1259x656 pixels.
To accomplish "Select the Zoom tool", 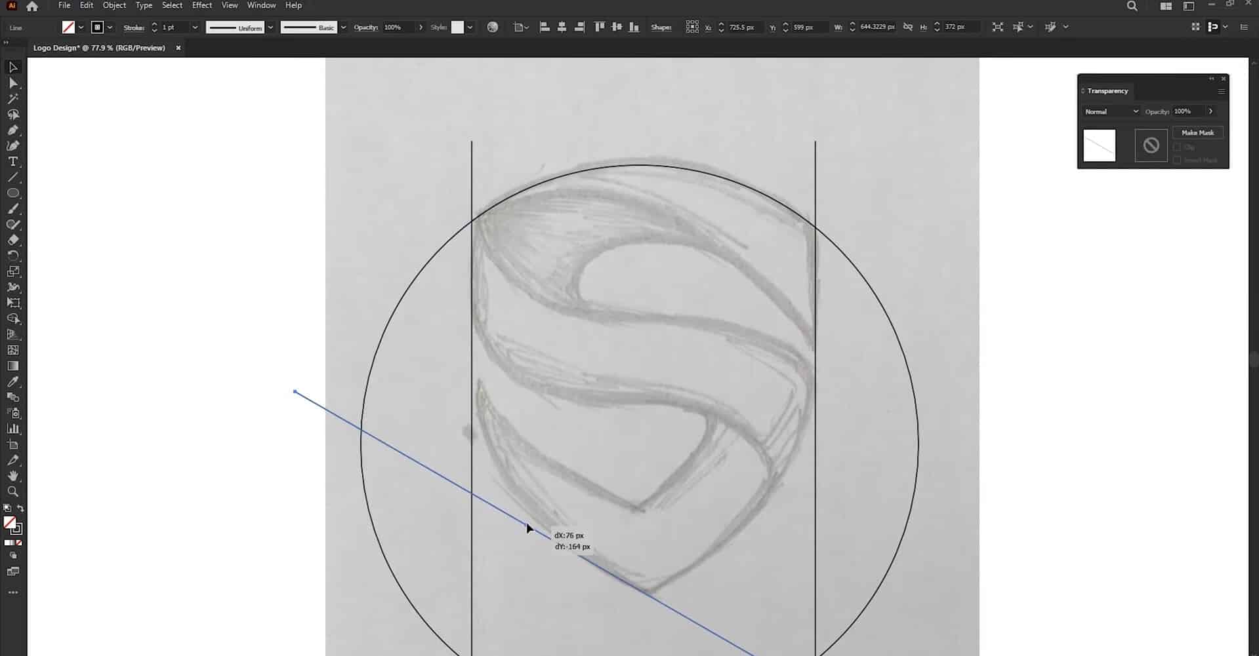I will coord(13,491).
